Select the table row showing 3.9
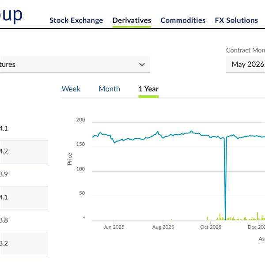 [x=22, y=174]
